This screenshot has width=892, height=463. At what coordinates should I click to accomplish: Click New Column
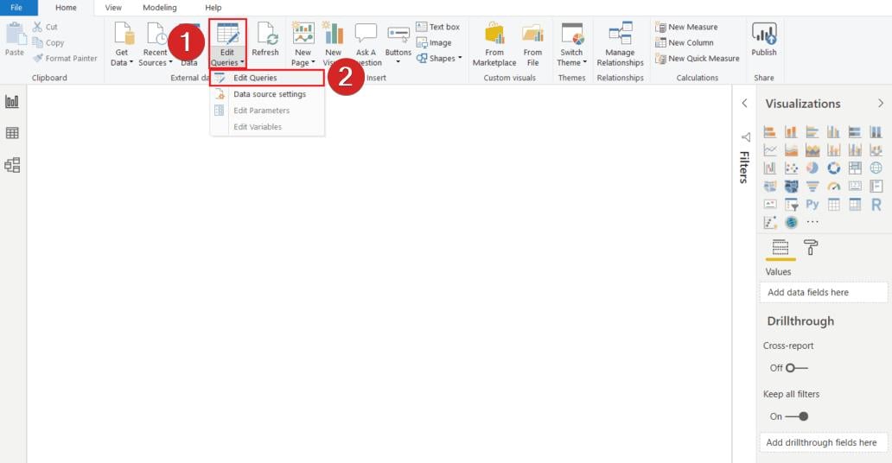[x=684, y=42]
